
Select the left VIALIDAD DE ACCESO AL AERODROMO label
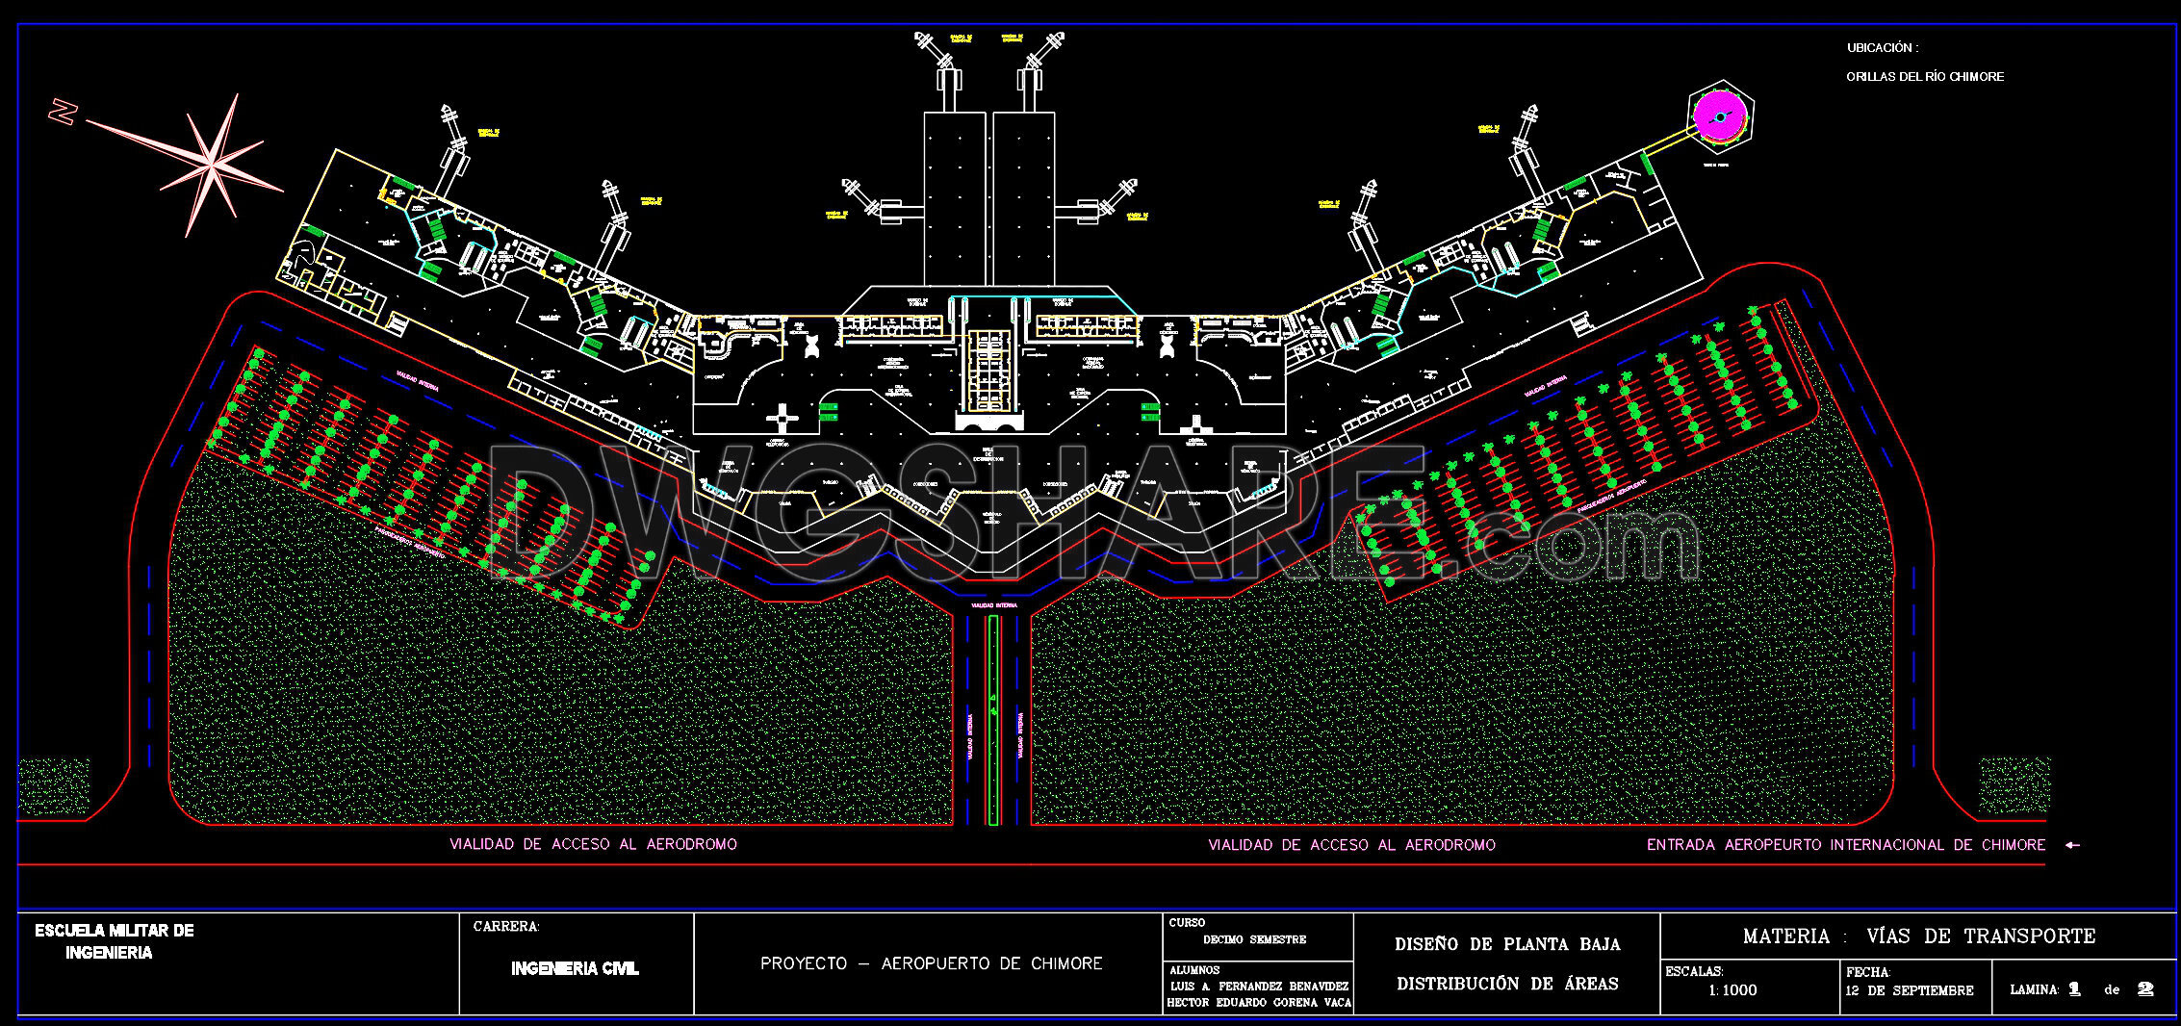tap(593, 845)
